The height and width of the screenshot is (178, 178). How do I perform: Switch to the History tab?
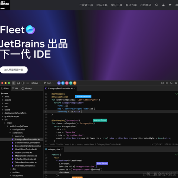pos(27,89)
